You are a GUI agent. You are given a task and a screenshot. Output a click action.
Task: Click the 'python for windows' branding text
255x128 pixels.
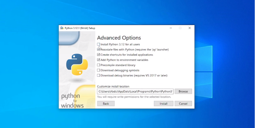pos(72,101)
